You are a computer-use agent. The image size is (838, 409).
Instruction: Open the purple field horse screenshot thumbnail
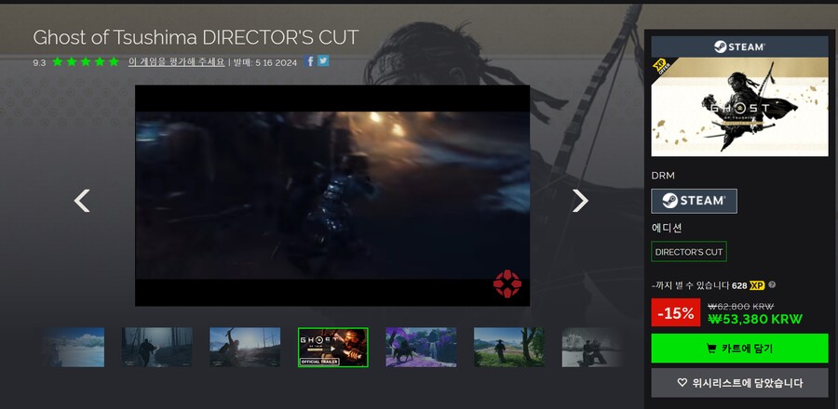point(421,347)
